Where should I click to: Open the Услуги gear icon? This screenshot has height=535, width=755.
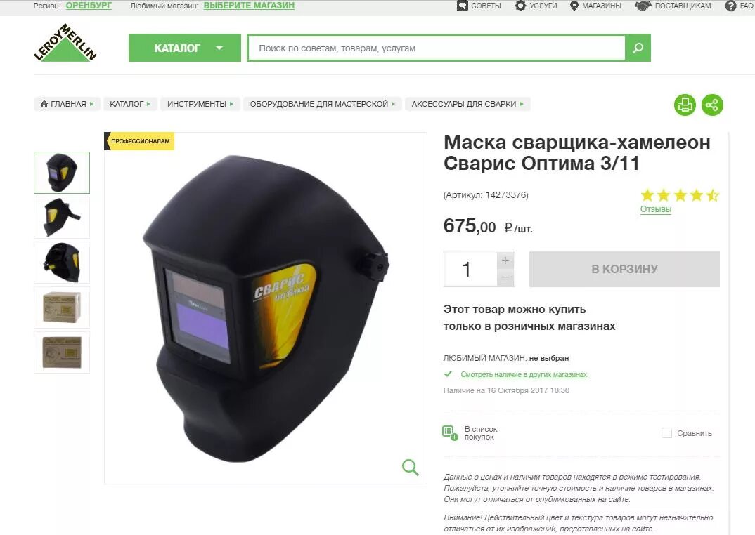520,6
